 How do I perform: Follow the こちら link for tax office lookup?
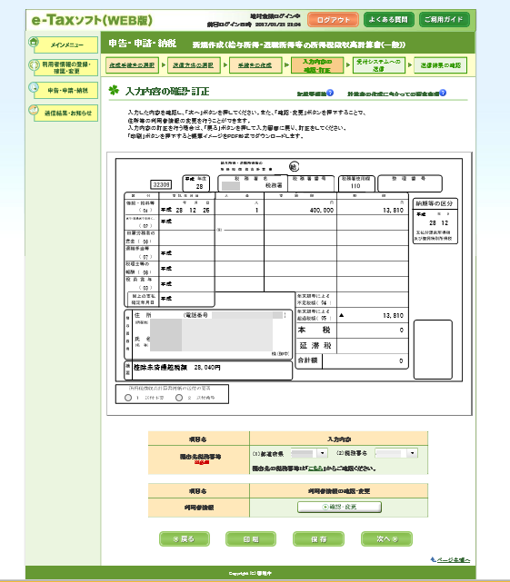[x=315, y=469]
